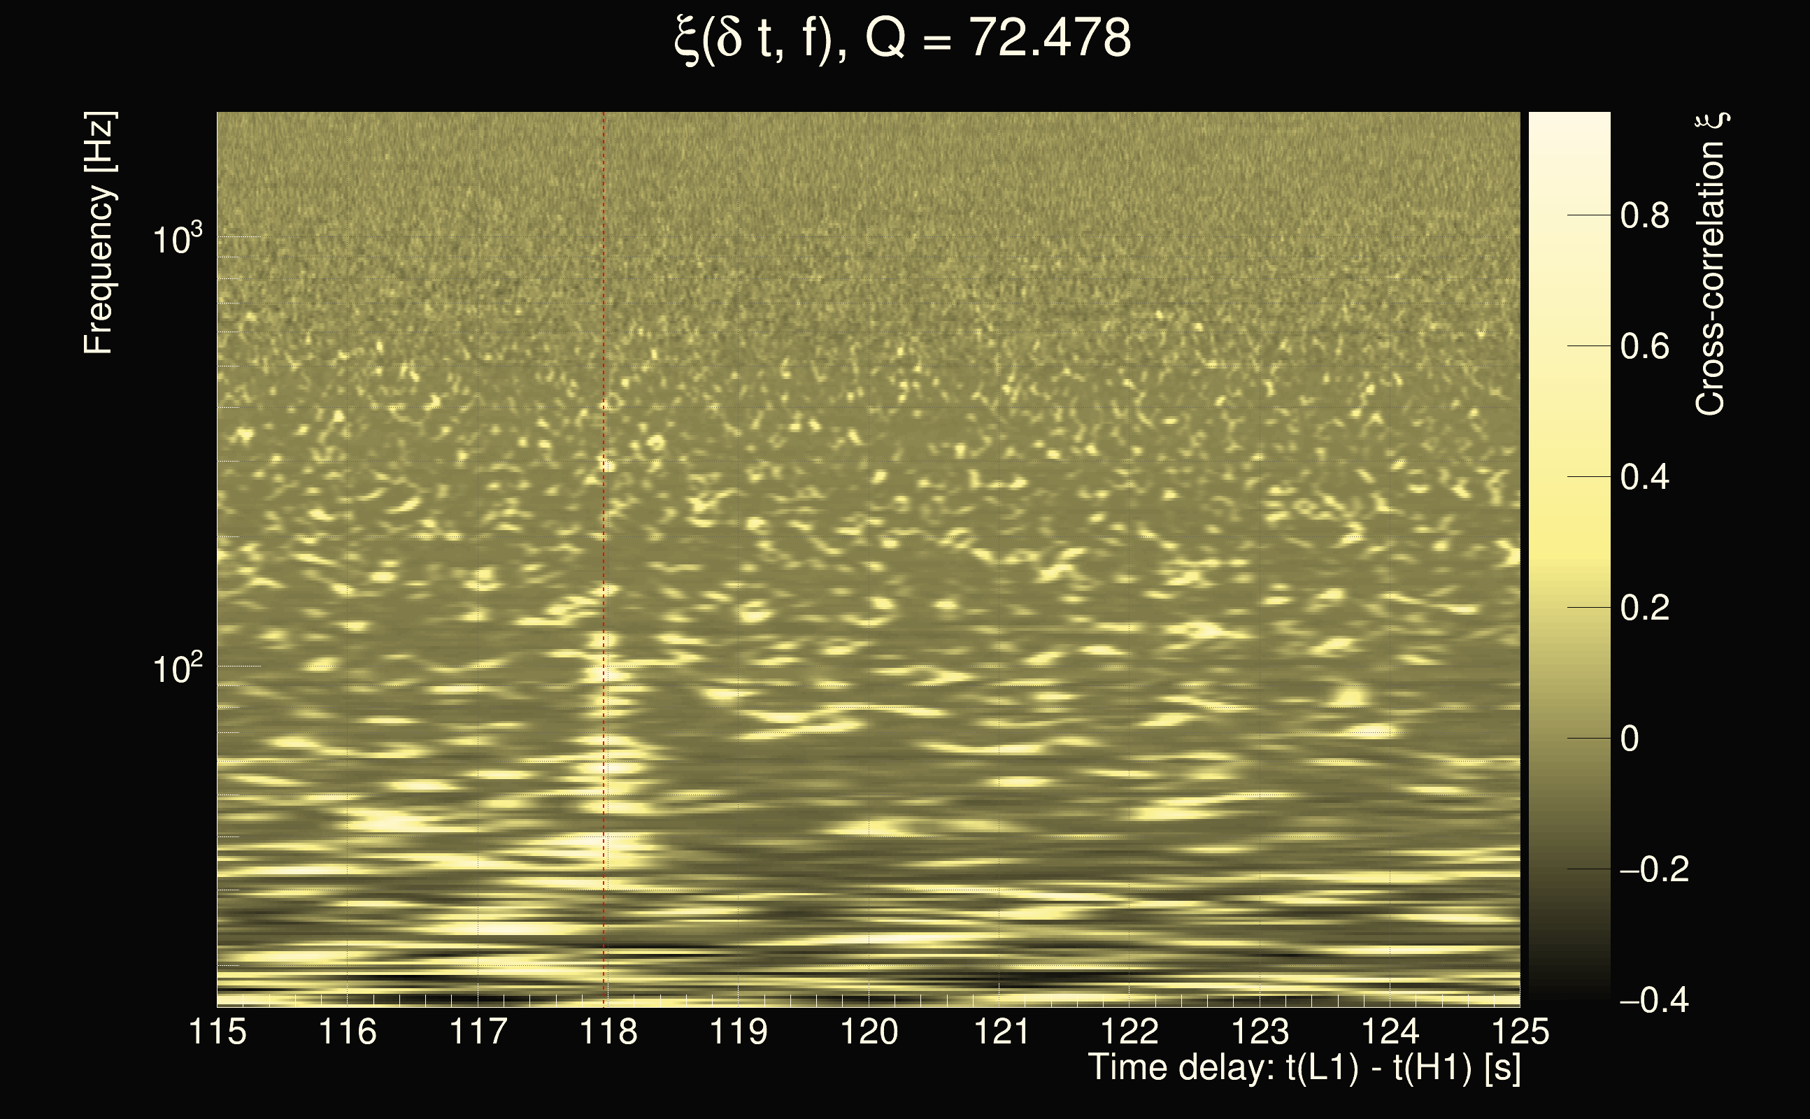Click the 115 tick label on the time axis
The width and height of the screenshot is (1810, 1119).
coord(218,1032)
